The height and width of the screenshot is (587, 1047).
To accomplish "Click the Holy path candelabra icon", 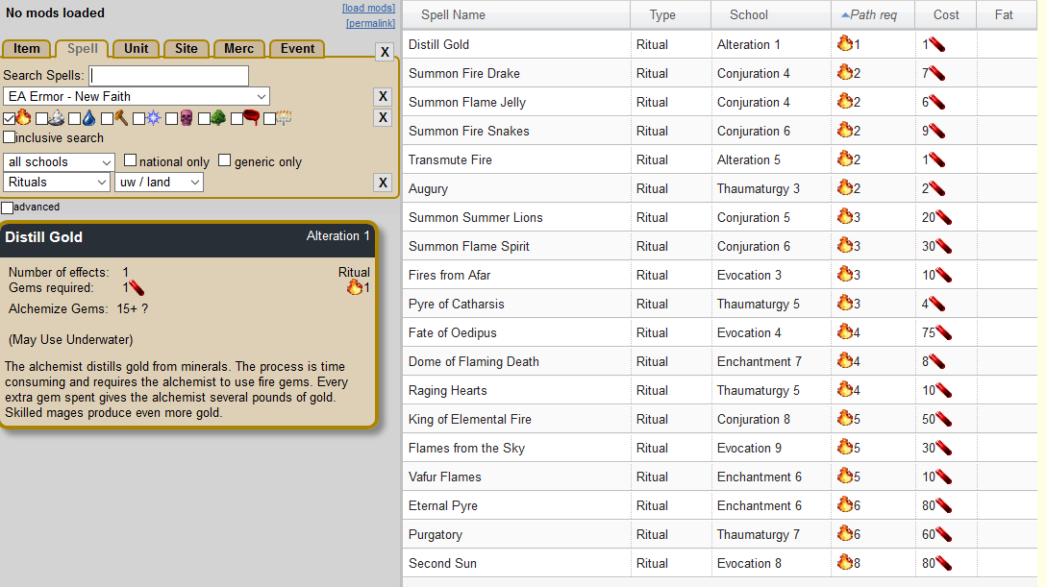I will pos(284,118).
